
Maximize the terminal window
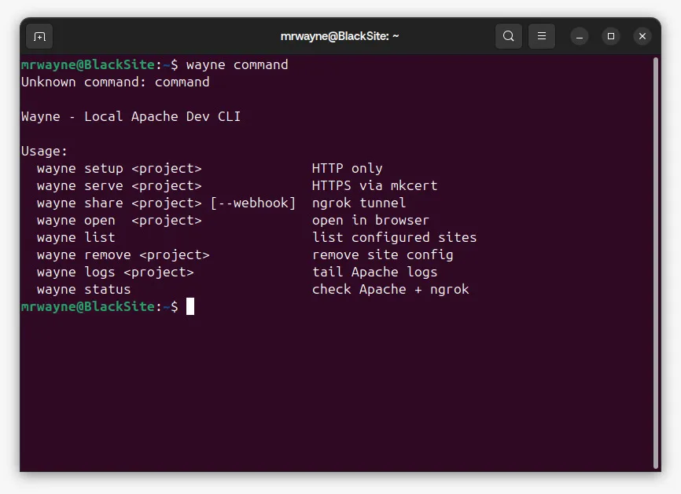(611, 36)
